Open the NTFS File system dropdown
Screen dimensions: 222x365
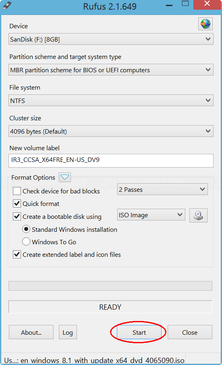tap(111, 101)
